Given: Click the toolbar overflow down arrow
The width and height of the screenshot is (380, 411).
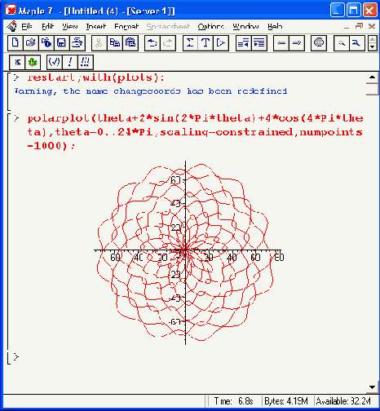Looking at the screenshot, I should coord(373,46).
